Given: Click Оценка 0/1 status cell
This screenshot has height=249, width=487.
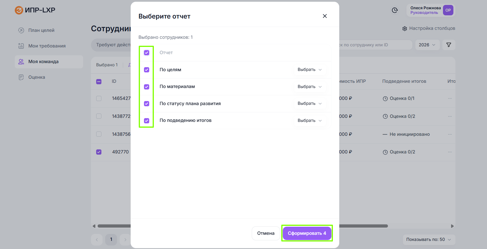Looking at the screenshot, I should coord(399,98).
